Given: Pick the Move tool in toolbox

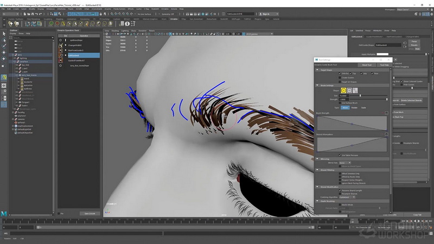Looking at the screenshot, I should coord(4,52).
